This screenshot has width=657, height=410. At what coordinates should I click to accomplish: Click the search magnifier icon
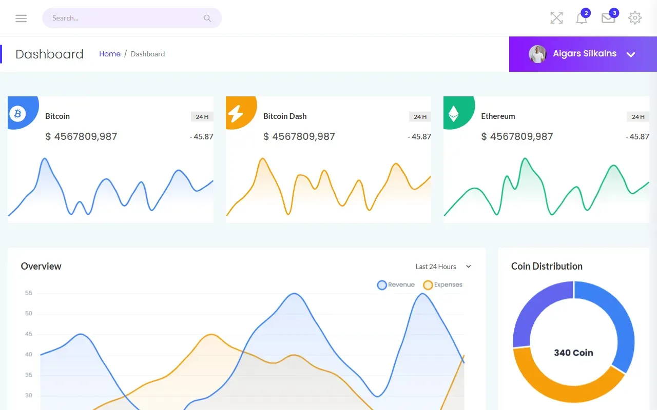click(x=207, y=18)
